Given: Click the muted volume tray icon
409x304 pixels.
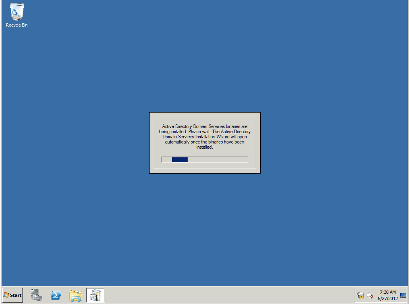Looking at the screenshot, I should click(370, 295).
